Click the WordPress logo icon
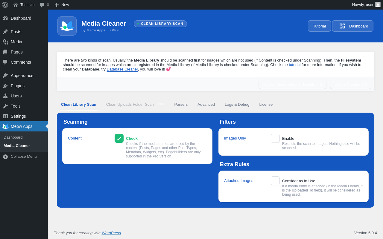 click(5, 5)
